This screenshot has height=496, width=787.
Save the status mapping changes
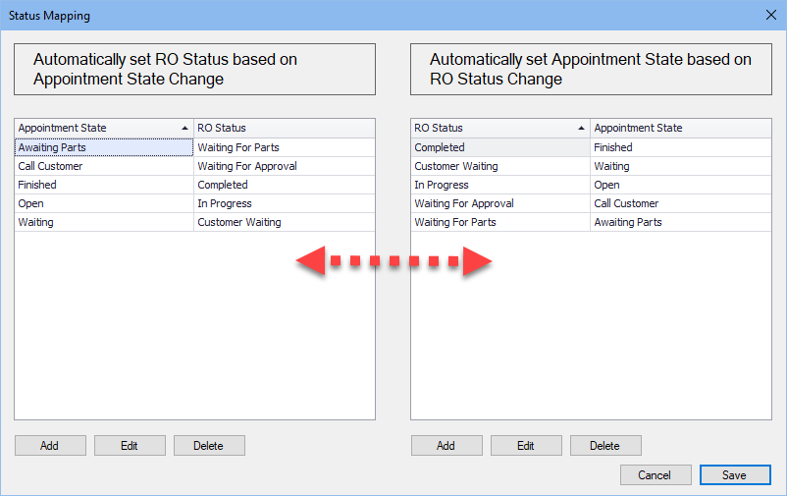[735, 475]
